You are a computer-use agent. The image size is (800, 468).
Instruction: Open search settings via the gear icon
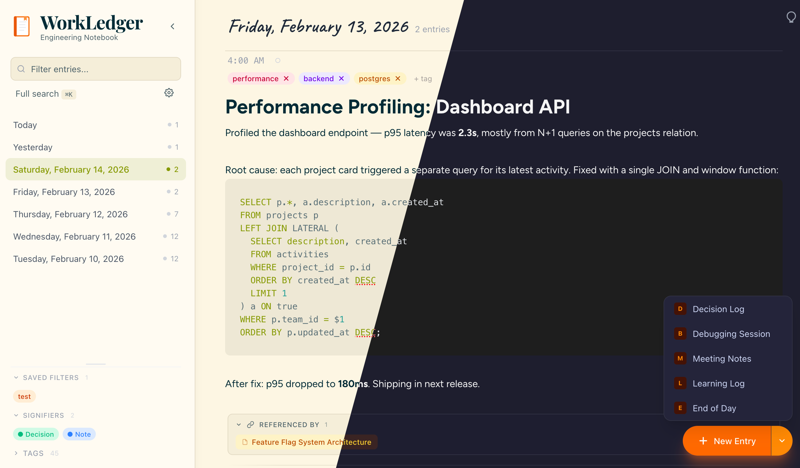point(169,93)
